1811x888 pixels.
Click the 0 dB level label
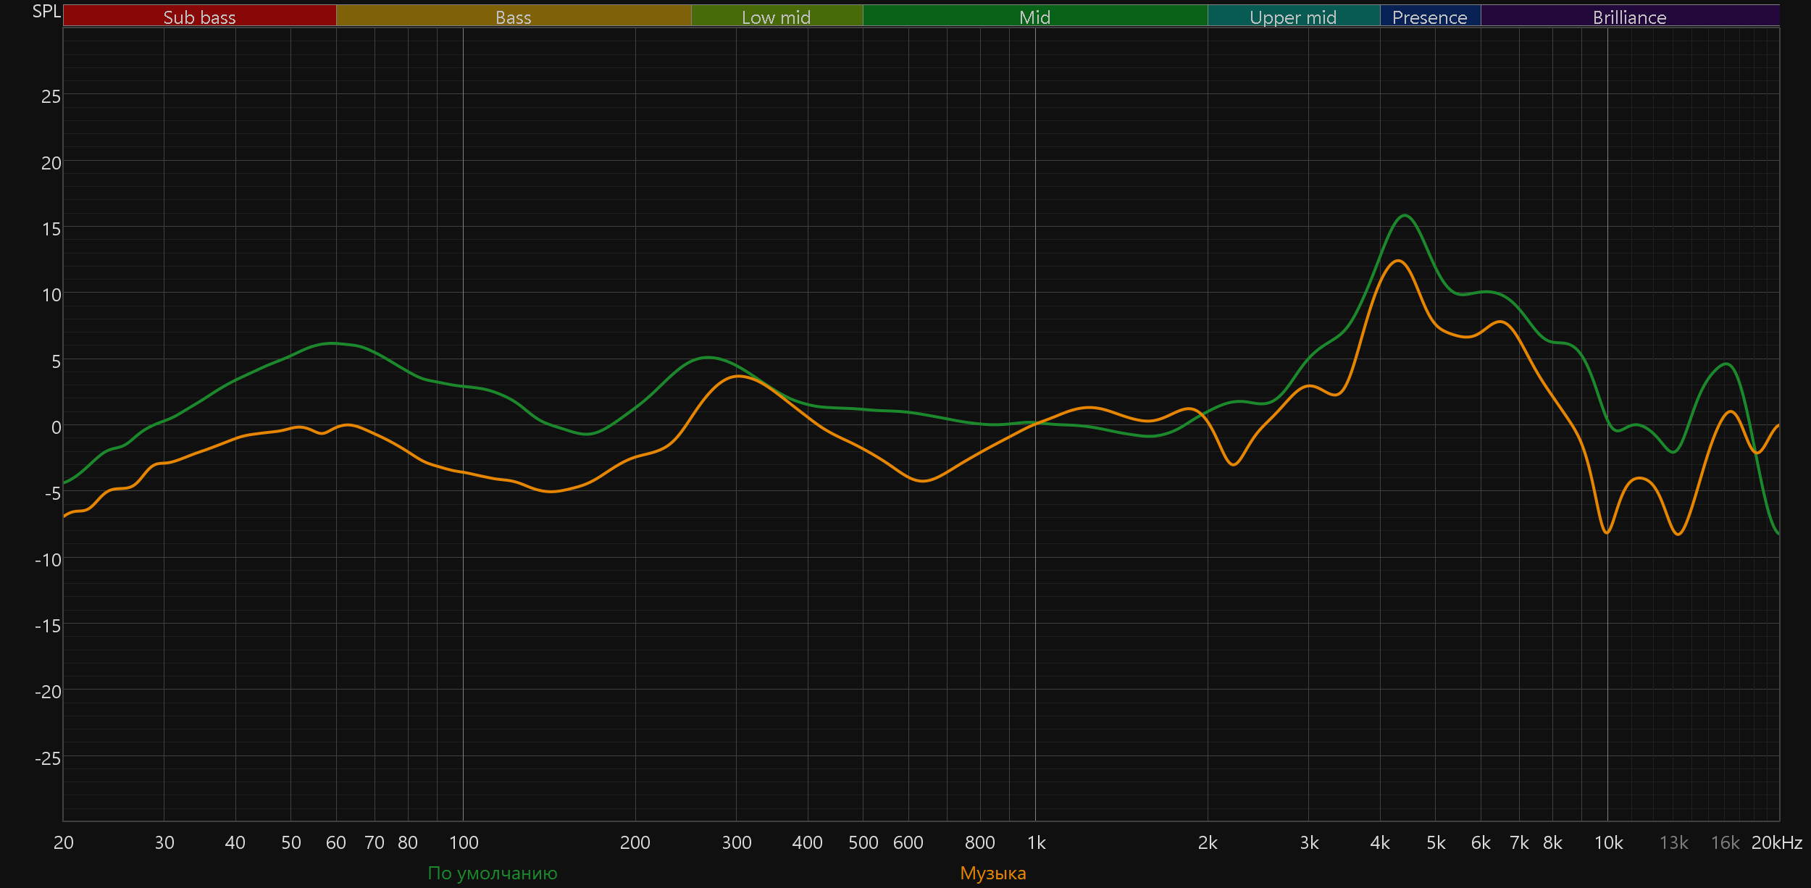[56, 427]
